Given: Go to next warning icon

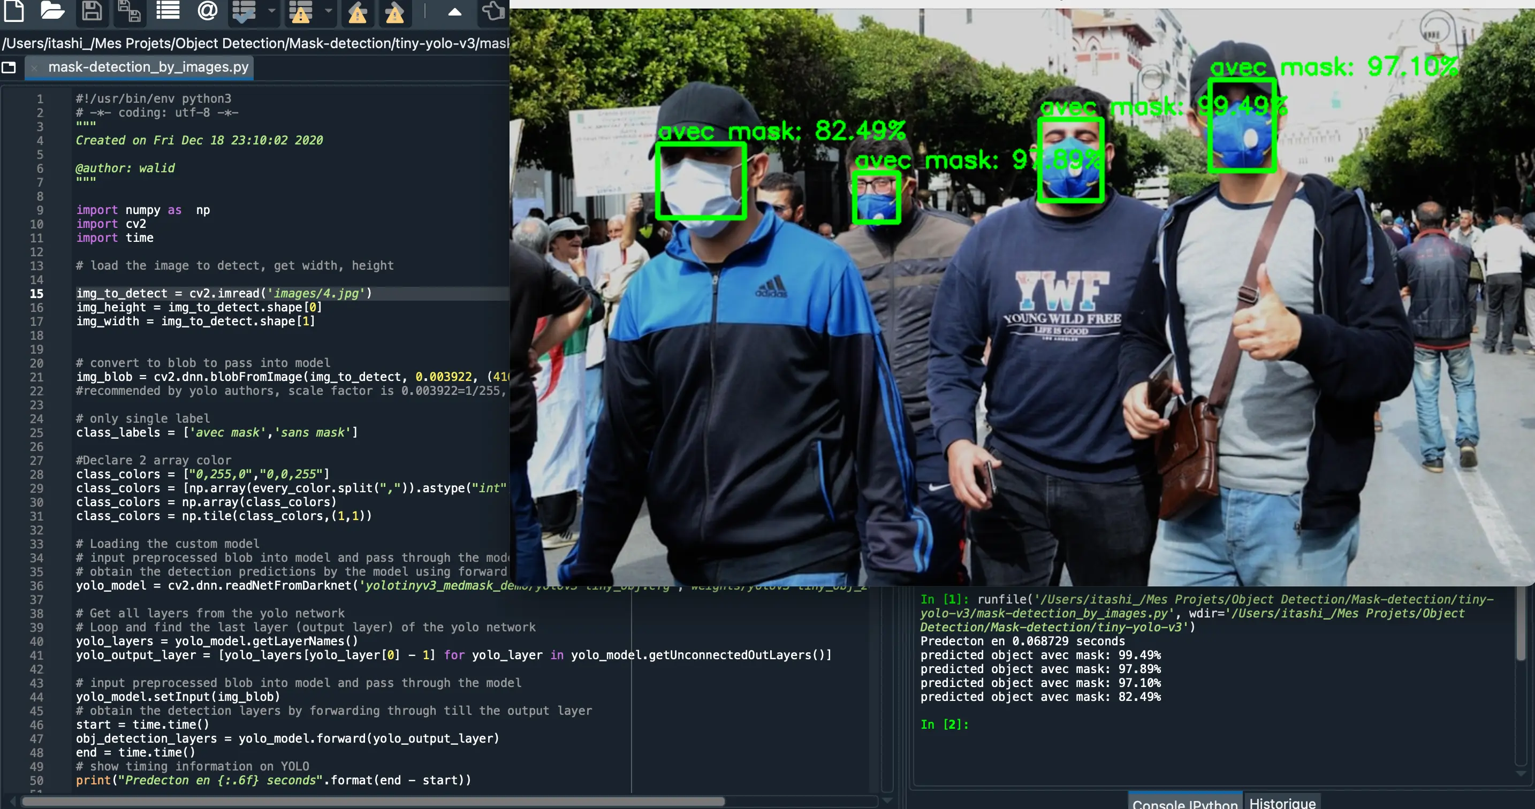Looking at the screenshot, I should tap(394, 12).
